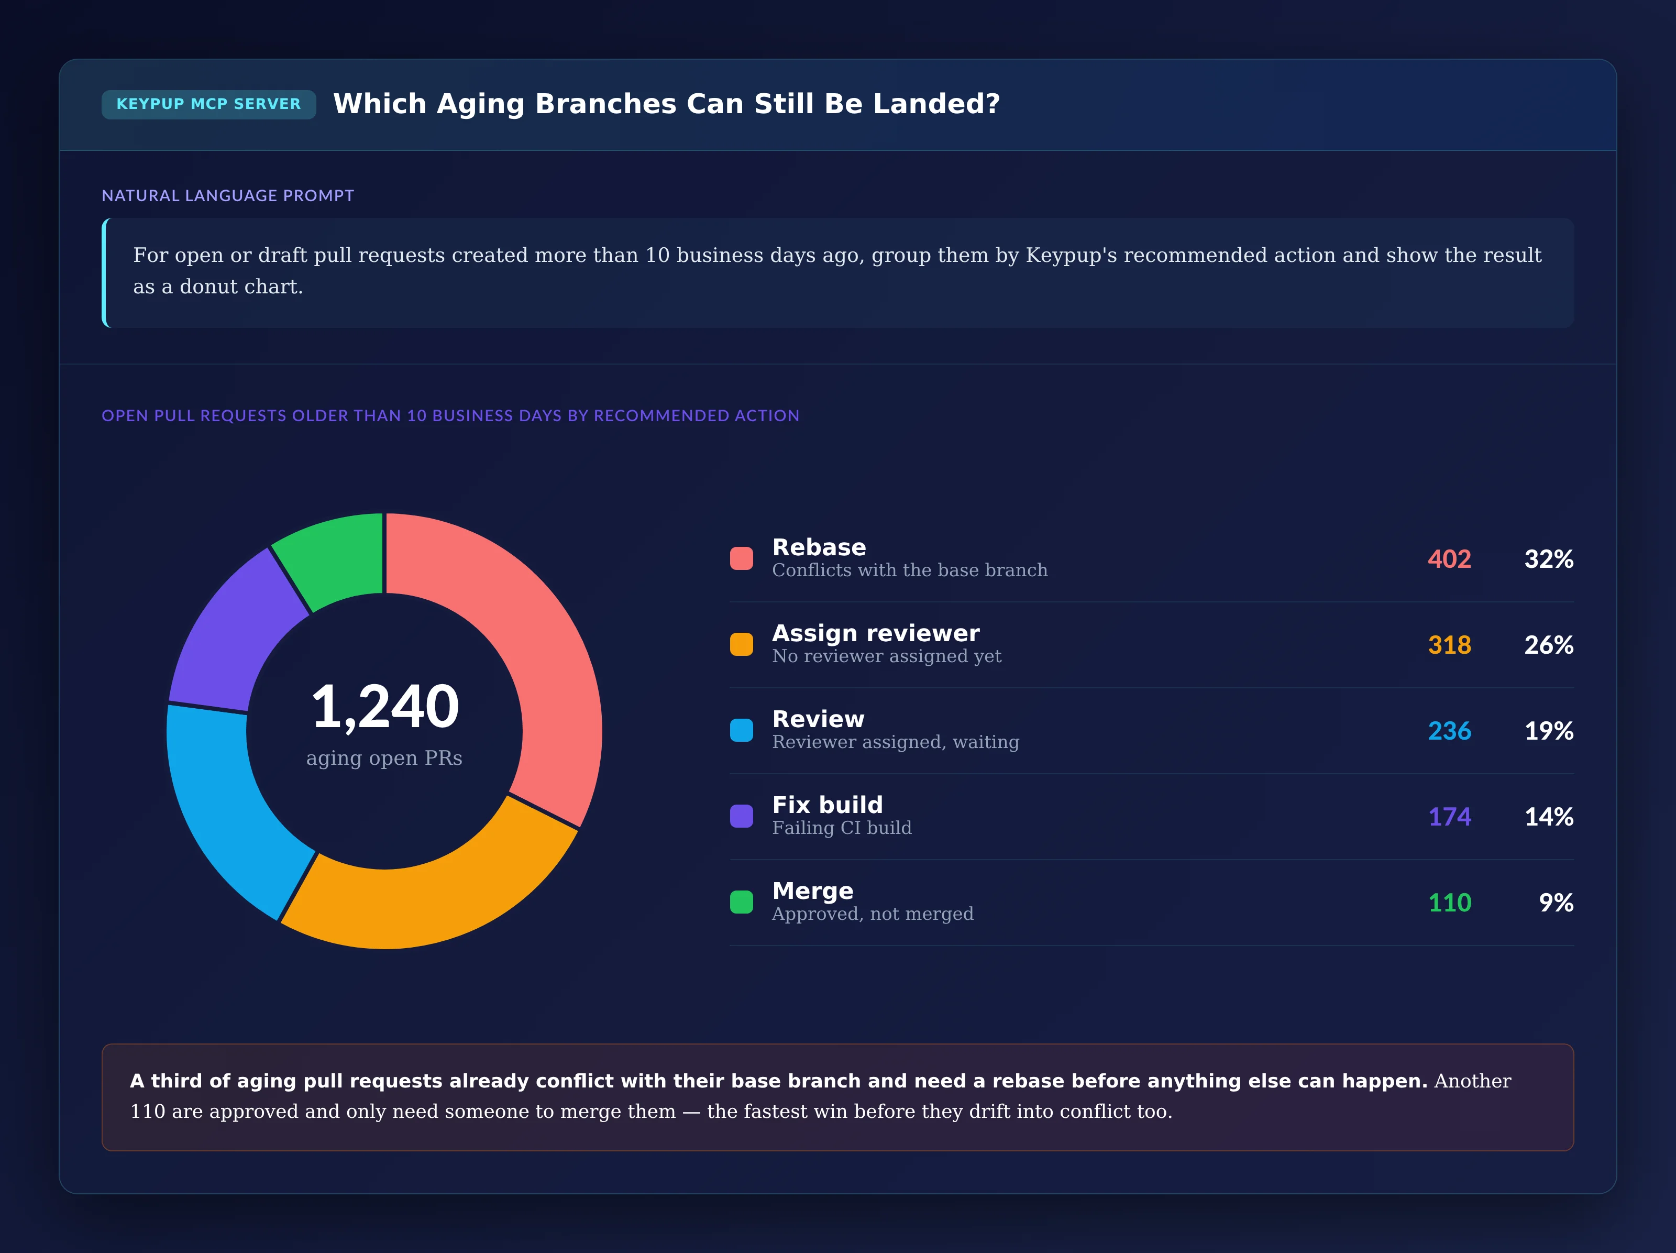The width and height of the screenshot is (1676, 1253).
Task: Click the title Which Aging Branches Can Still Be Landed?
Action: pos(667,104)
